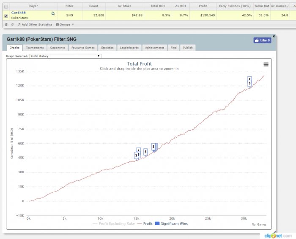296x239 pixels.
Task: Close the Gar1k88 graph panel
Action: 274,36
